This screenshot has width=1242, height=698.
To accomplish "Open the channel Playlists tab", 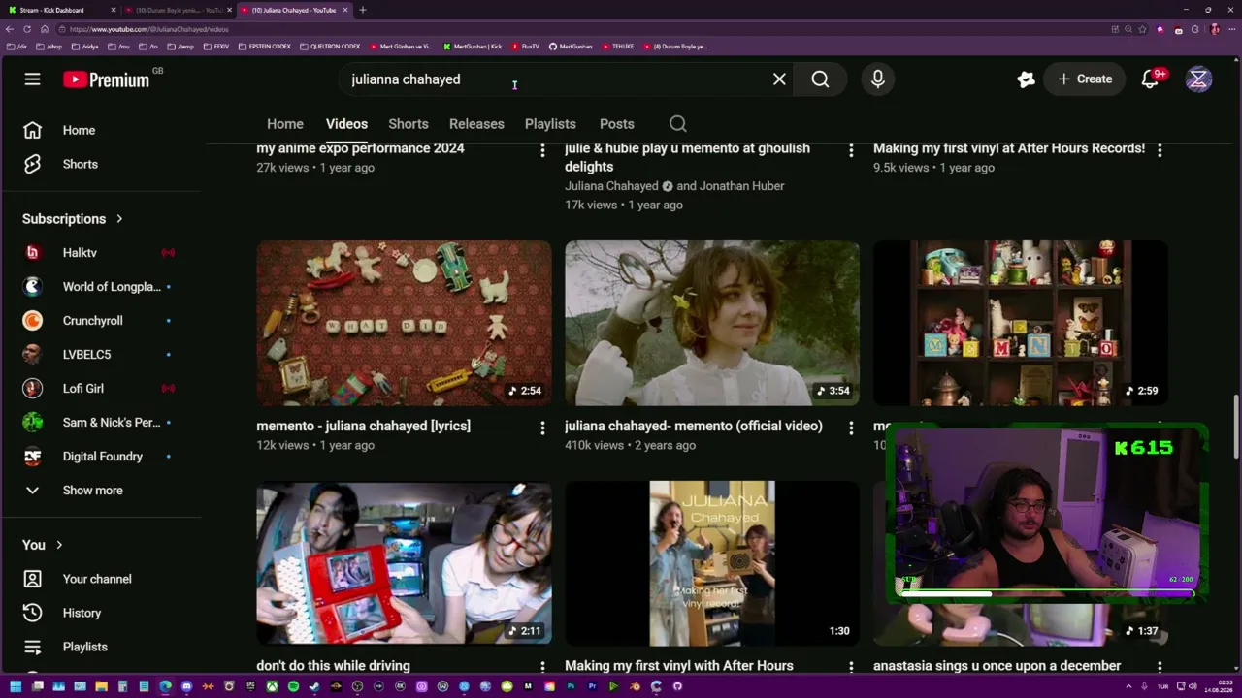I will click(x=550, y=124).
